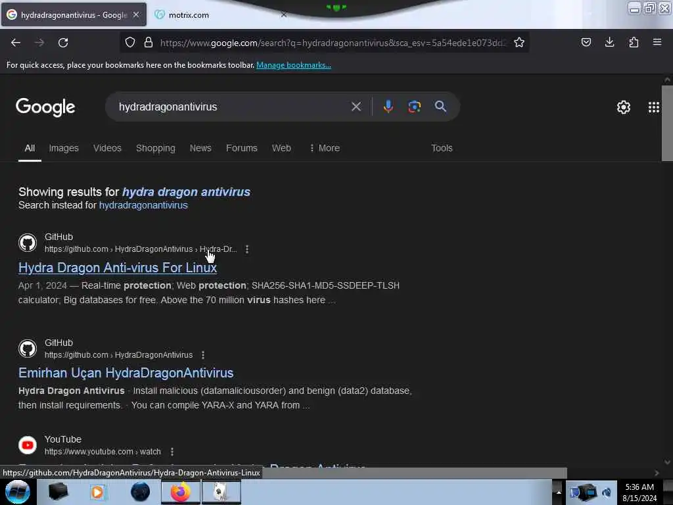Click the magnifier search button
Viewport: 673px width, 505px height.
(440, 107)
